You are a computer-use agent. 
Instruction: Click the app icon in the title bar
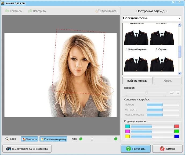[2, 3]
